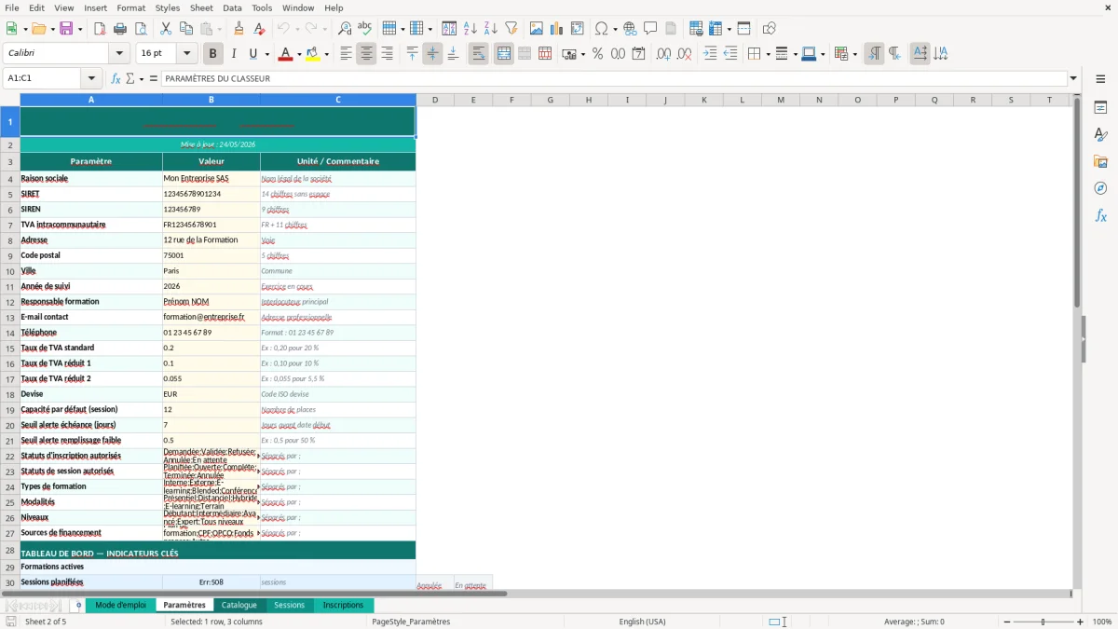The height and width of the screenshot is (629, 1118).
Task: Click the Clear Direct Formatting icon
Action: (x=258, y=29)
